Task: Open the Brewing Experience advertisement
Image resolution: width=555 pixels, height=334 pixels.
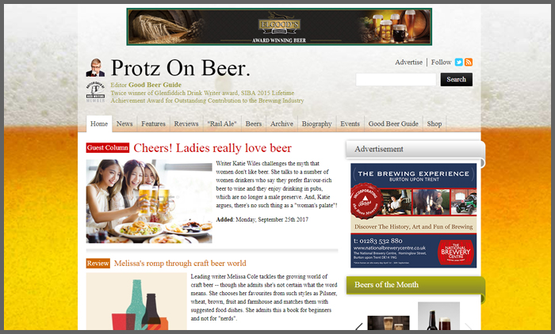Action: pos(413,215)
